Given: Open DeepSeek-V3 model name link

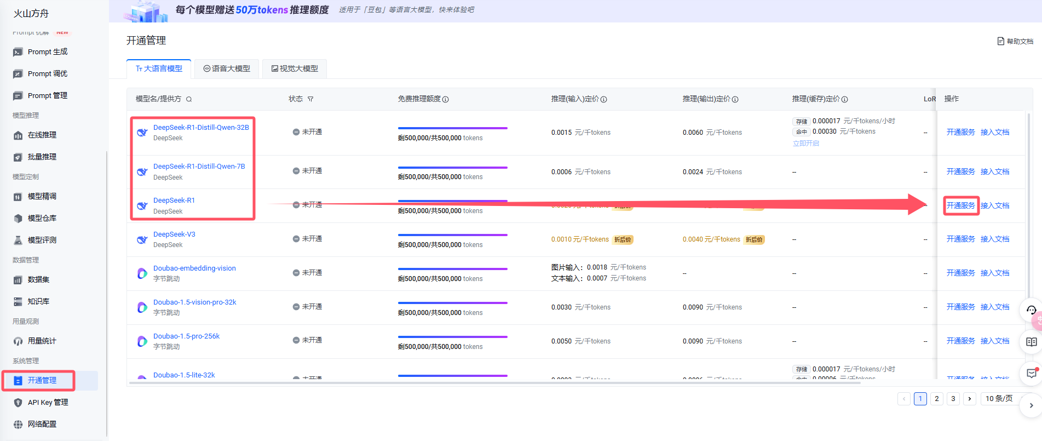Looking at the screenshot, I should 174,234.
